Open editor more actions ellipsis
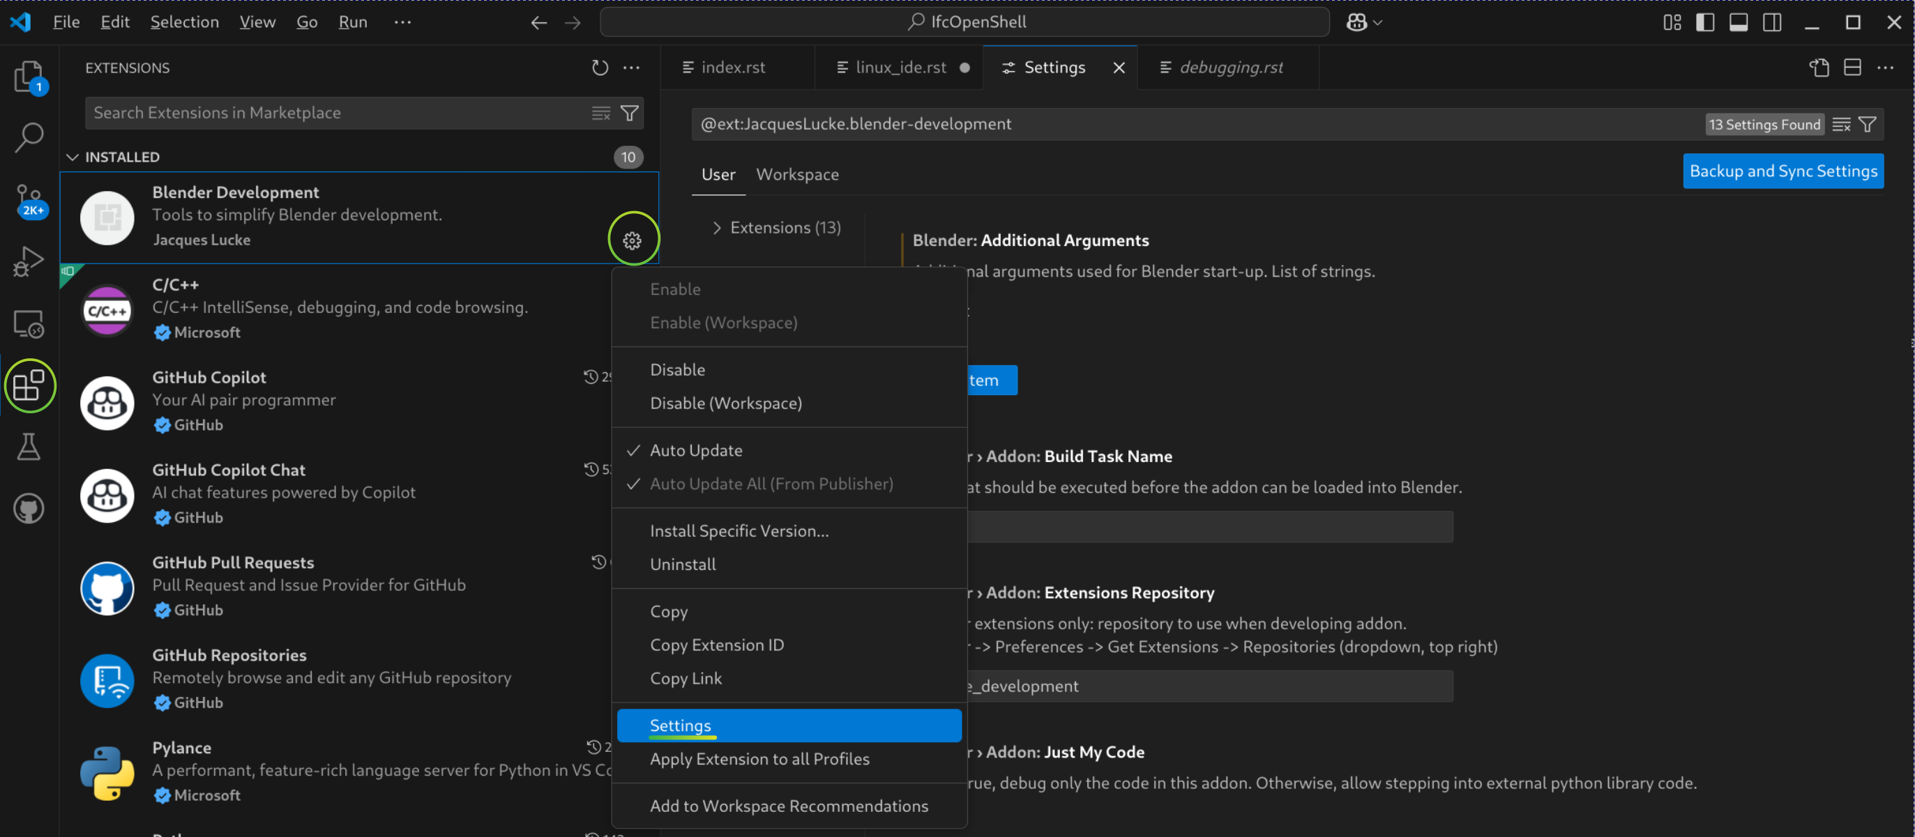1915x837 pixels. point(1885,68)
